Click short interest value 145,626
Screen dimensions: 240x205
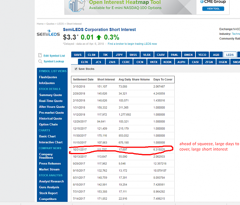[x=102, y=94]
